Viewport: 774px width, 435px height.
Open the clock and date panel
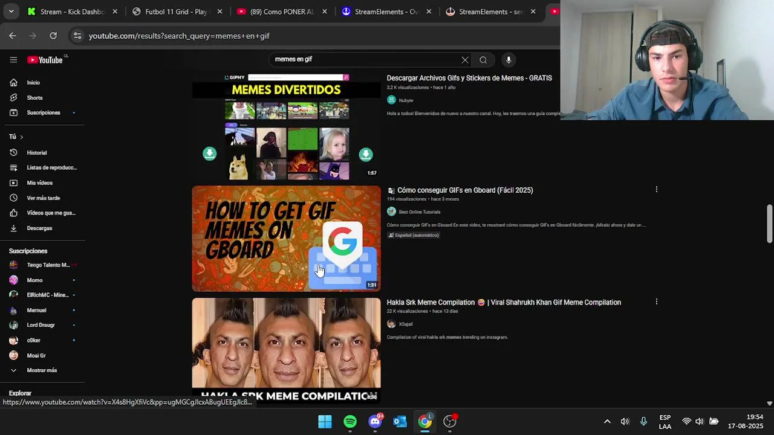point(746,422)
